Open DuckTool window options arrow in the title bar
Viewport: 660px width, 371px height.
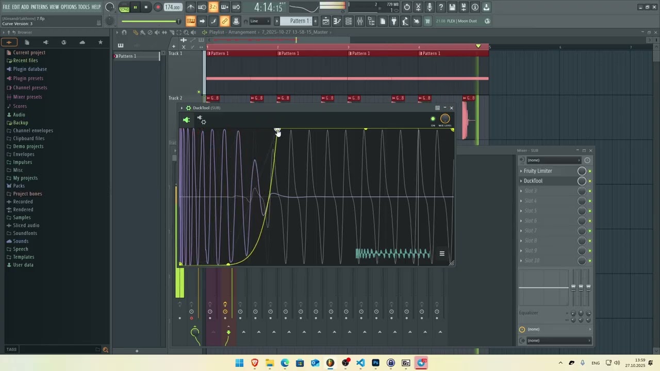[181, 108]
